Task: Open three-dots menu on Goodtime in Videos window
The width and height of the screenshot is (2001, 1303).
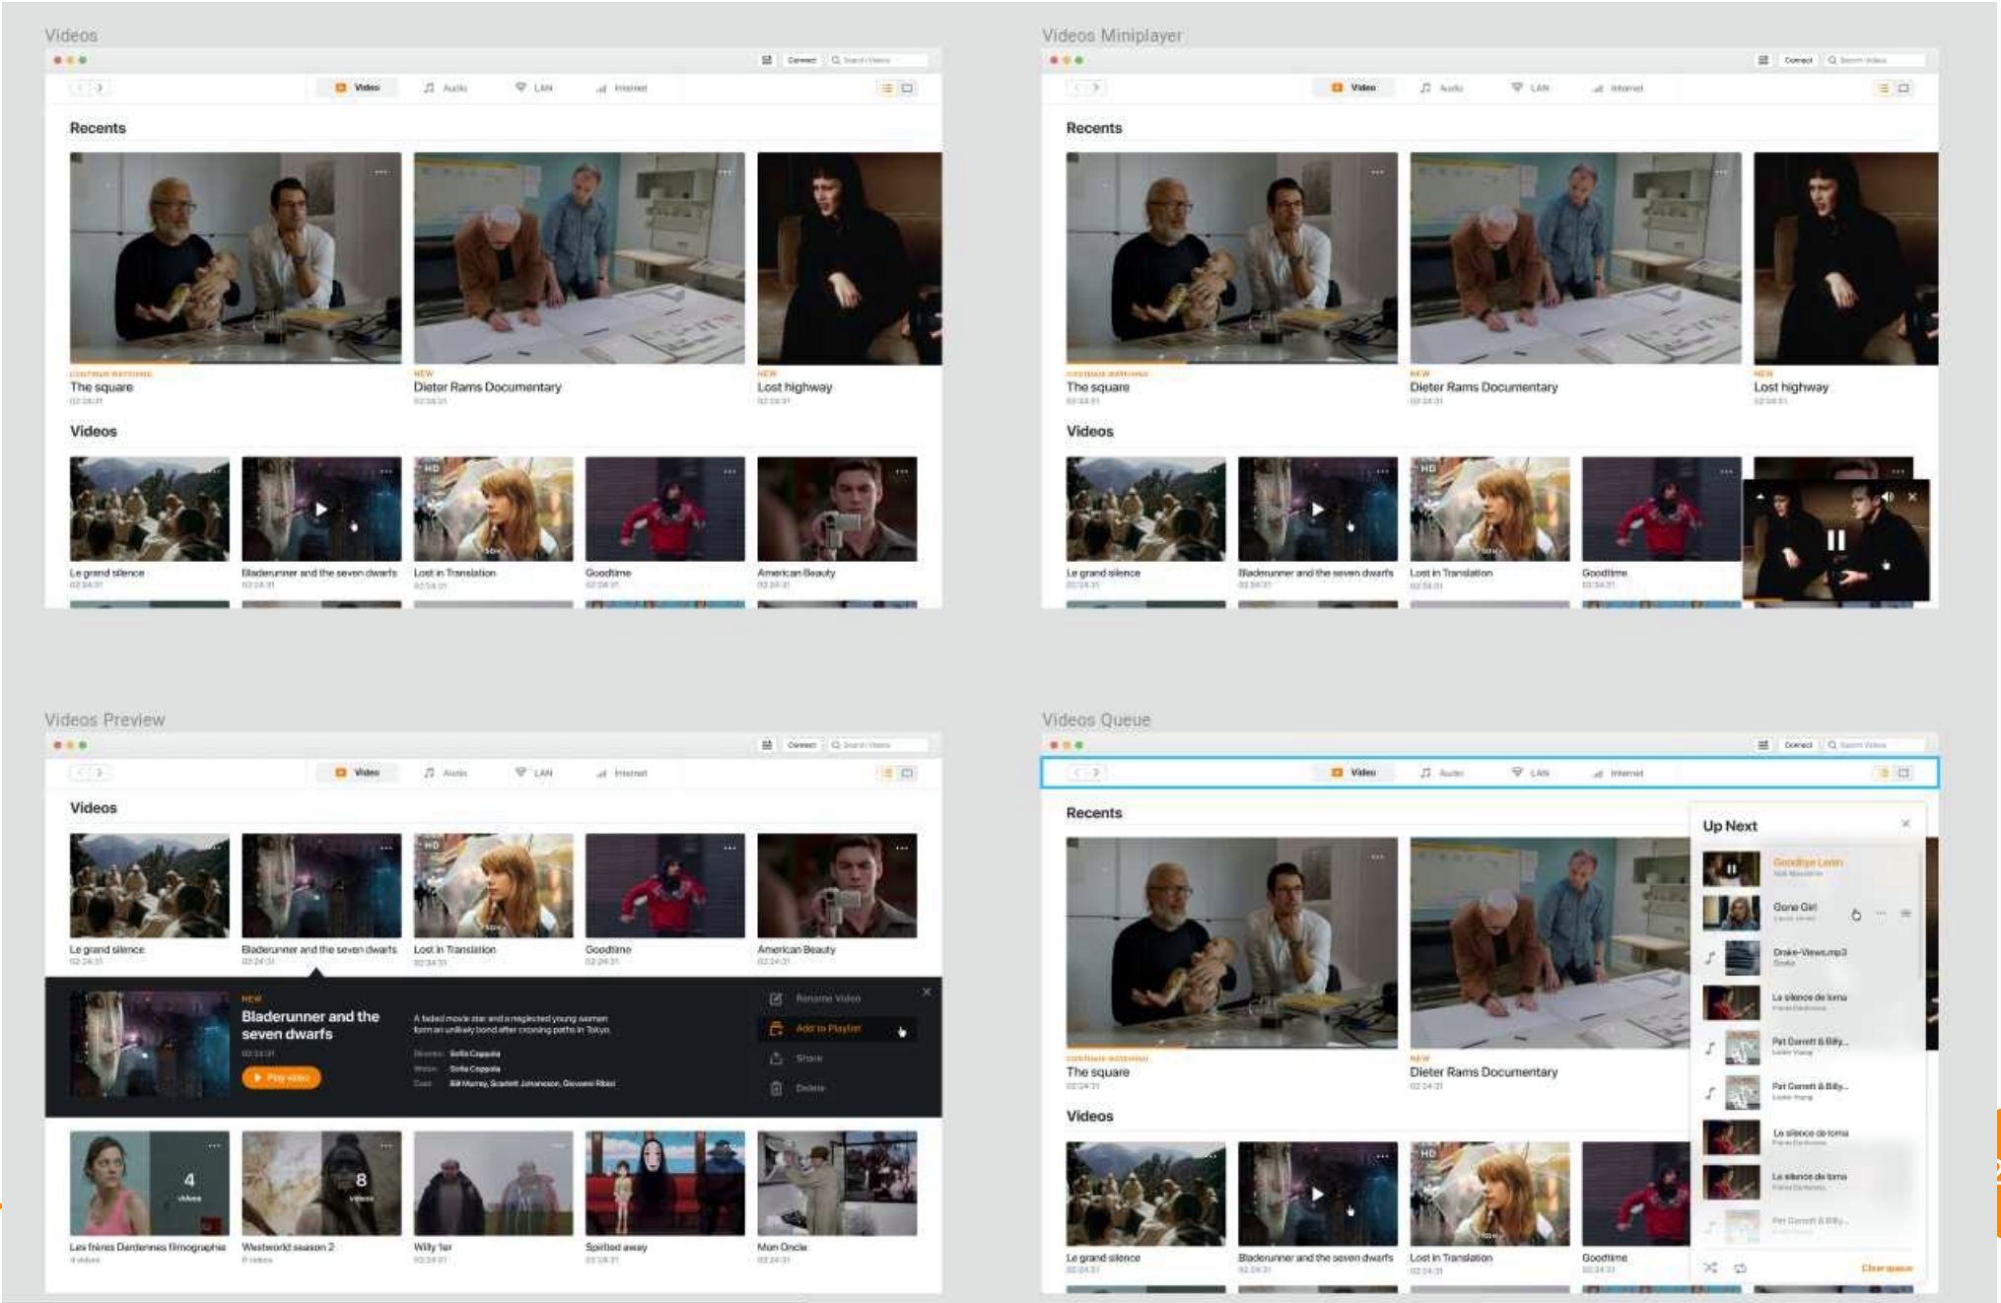Action: (x=729, y=471)
